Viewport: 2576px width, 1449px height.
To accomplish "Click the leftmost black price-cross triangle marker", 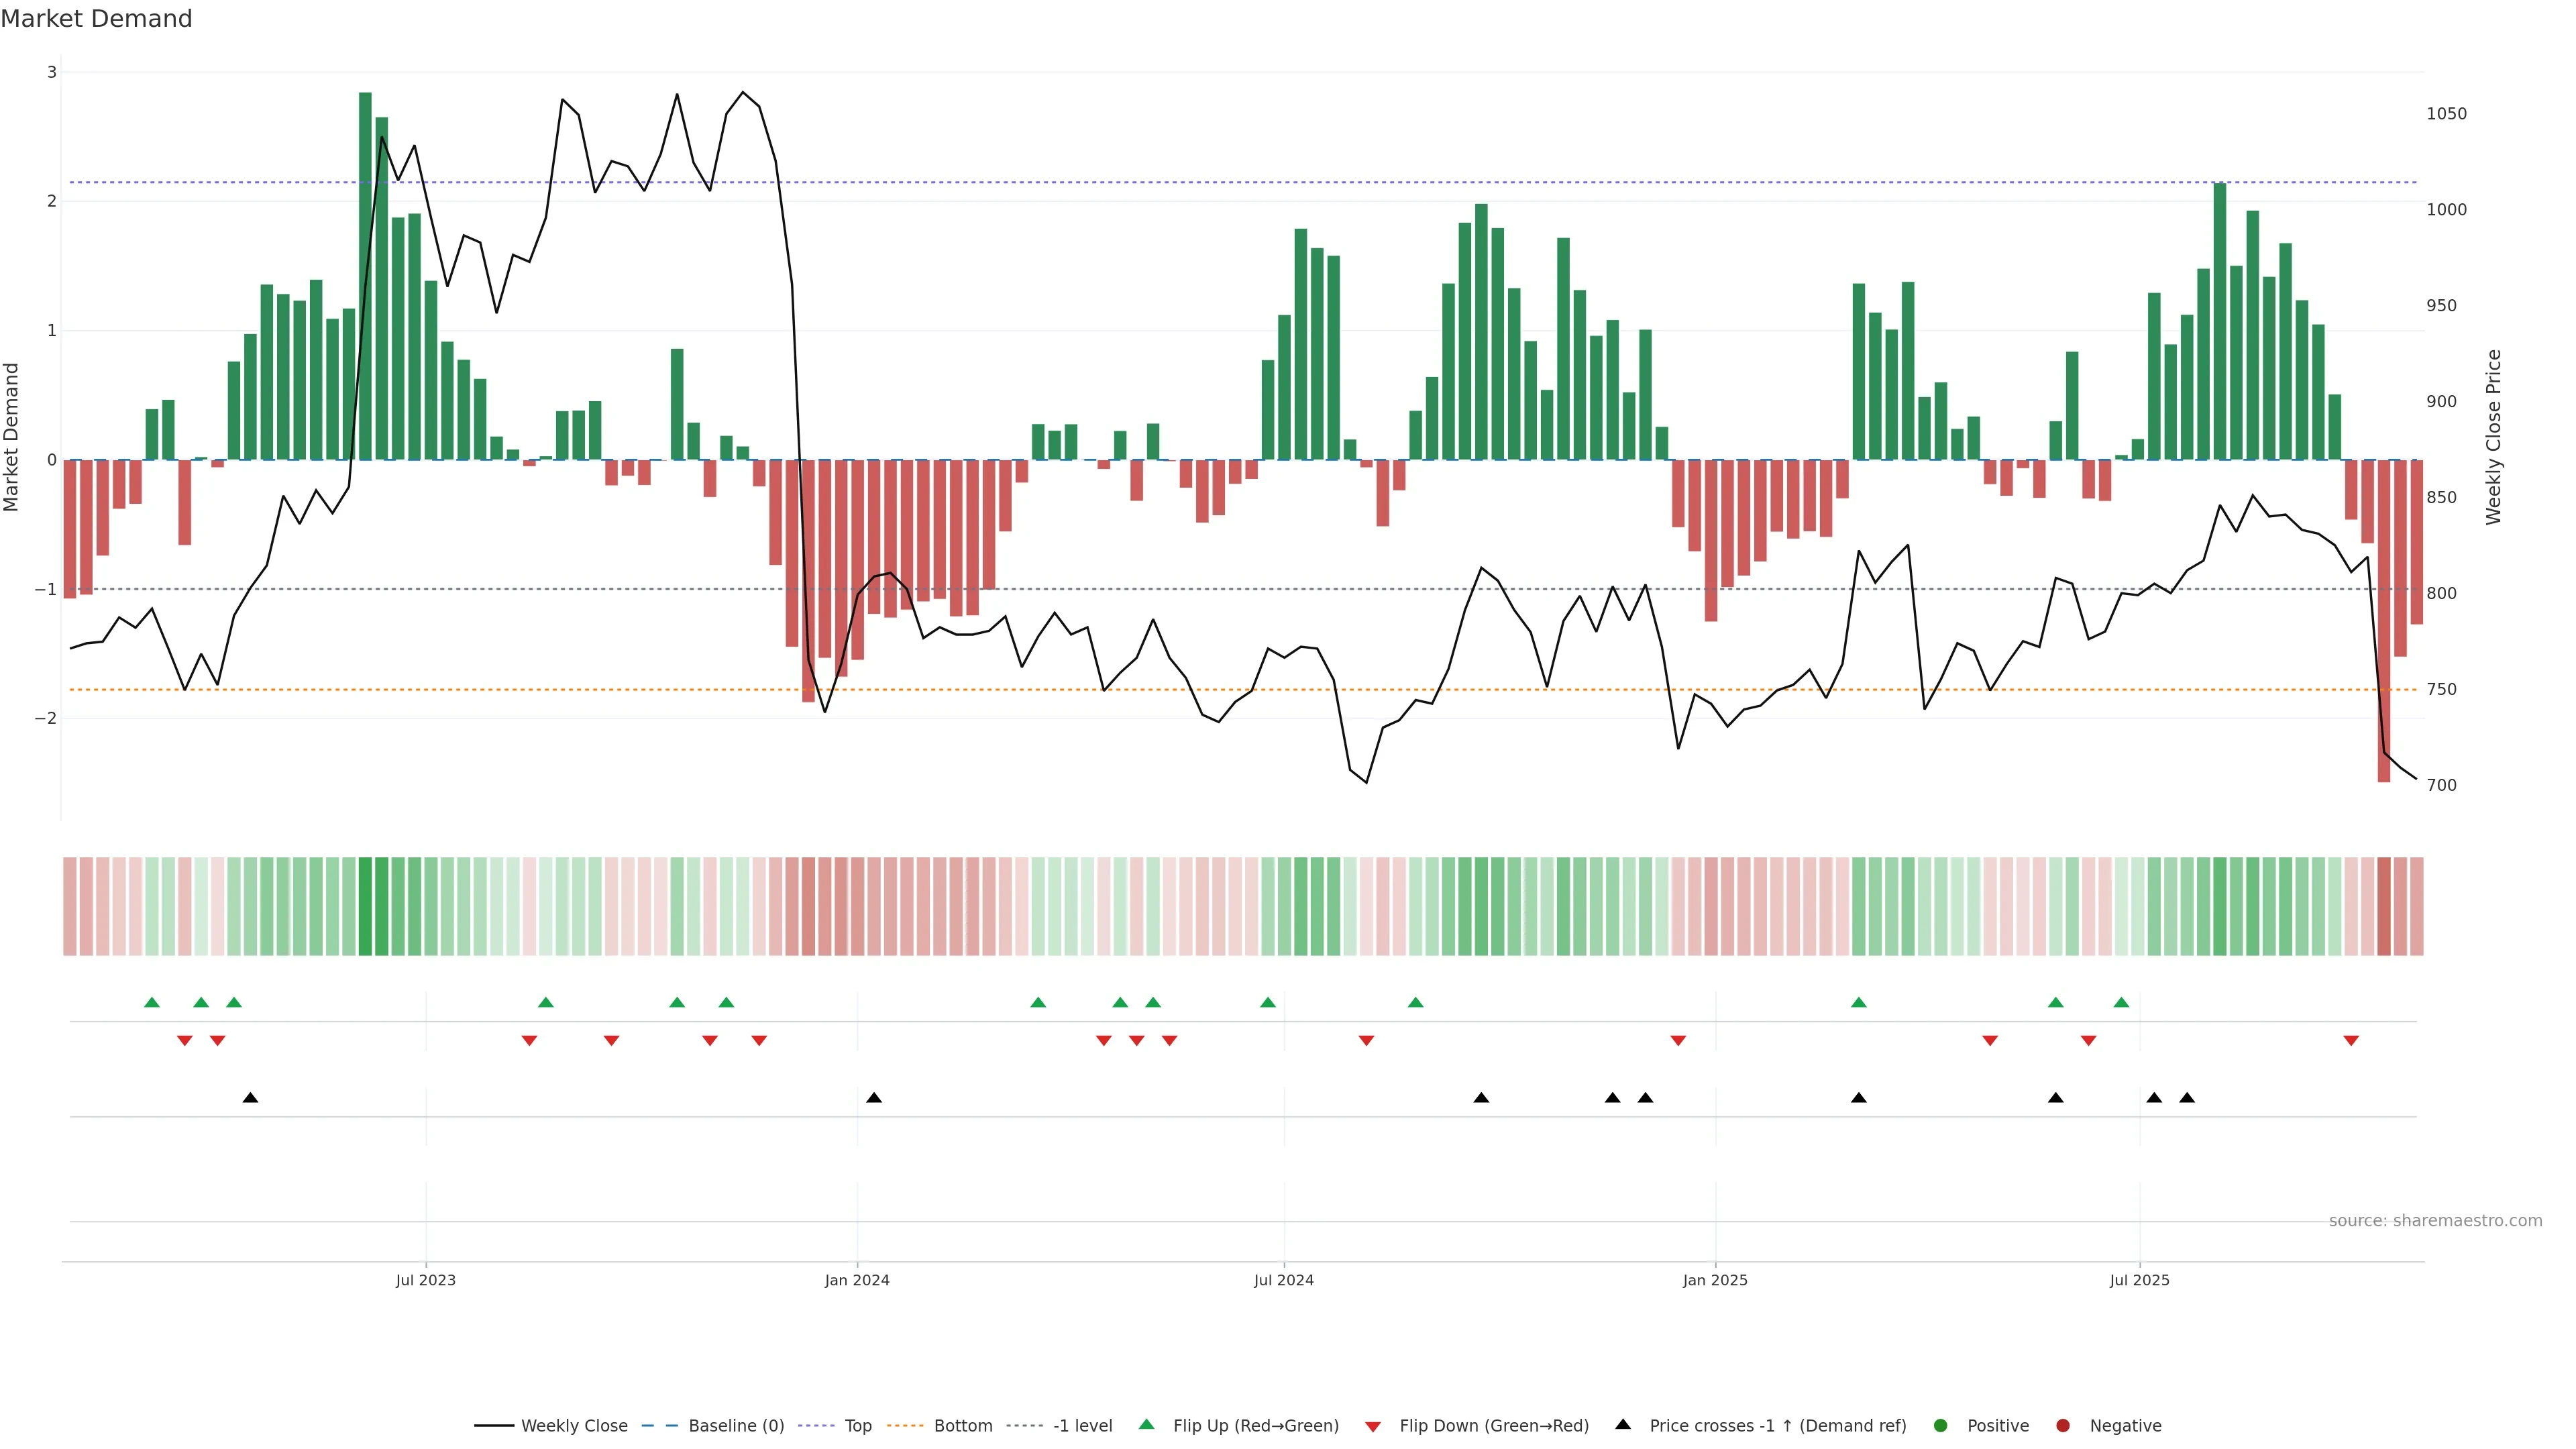I will pyautogui.click(x=250, y=1098).
